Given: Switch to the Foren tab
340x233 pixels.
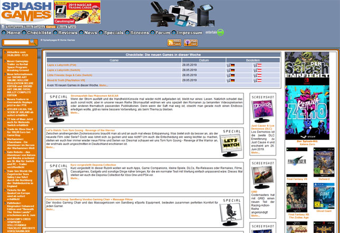Looking at the screenshot, I should 72,27.
